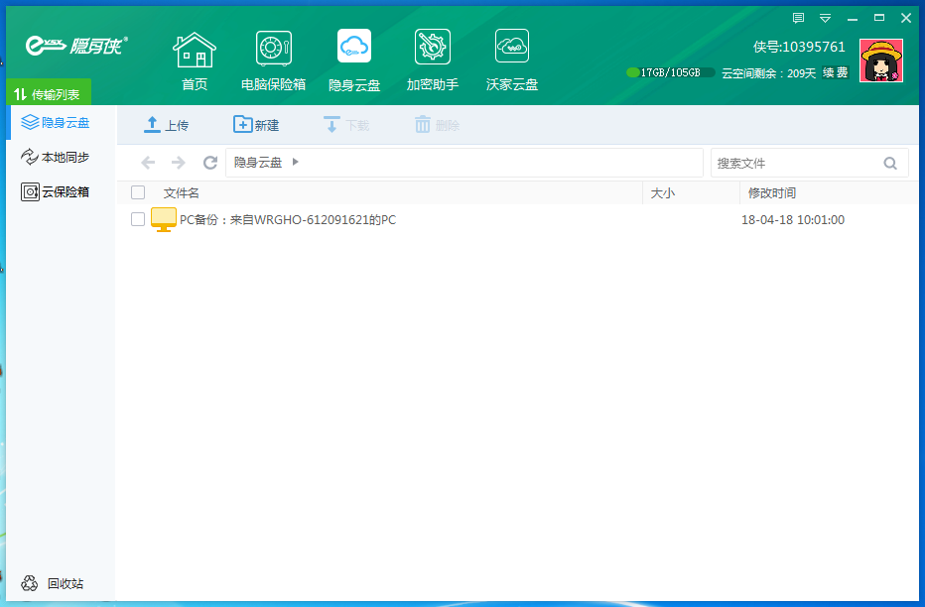Go forward with the right arrow
Screen dimensions: 925x607
[x=179, y=163]
